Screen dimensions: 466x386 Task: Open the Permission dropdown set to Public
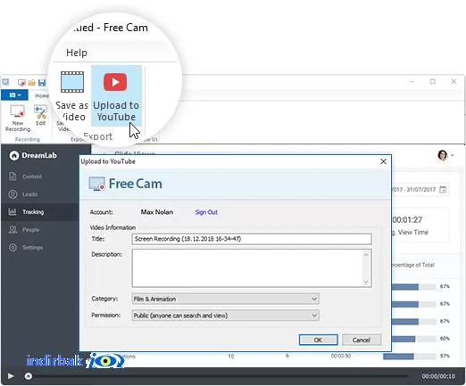coord(226,316)
